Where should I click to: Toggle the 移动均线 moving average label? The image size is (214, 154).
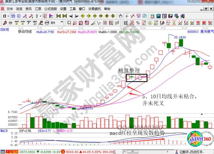[x=26, y=32]
